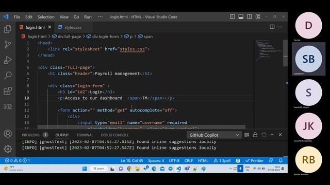Open the Explorer view in activity bar
This screenshot has width=330, height=185.
8,29
